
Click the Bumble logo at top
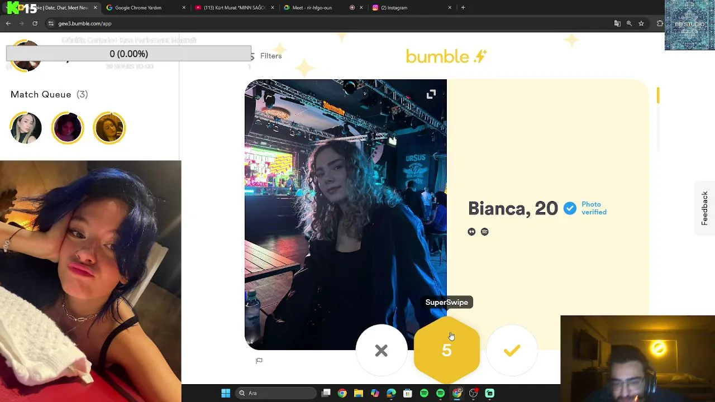click(446, 56)
